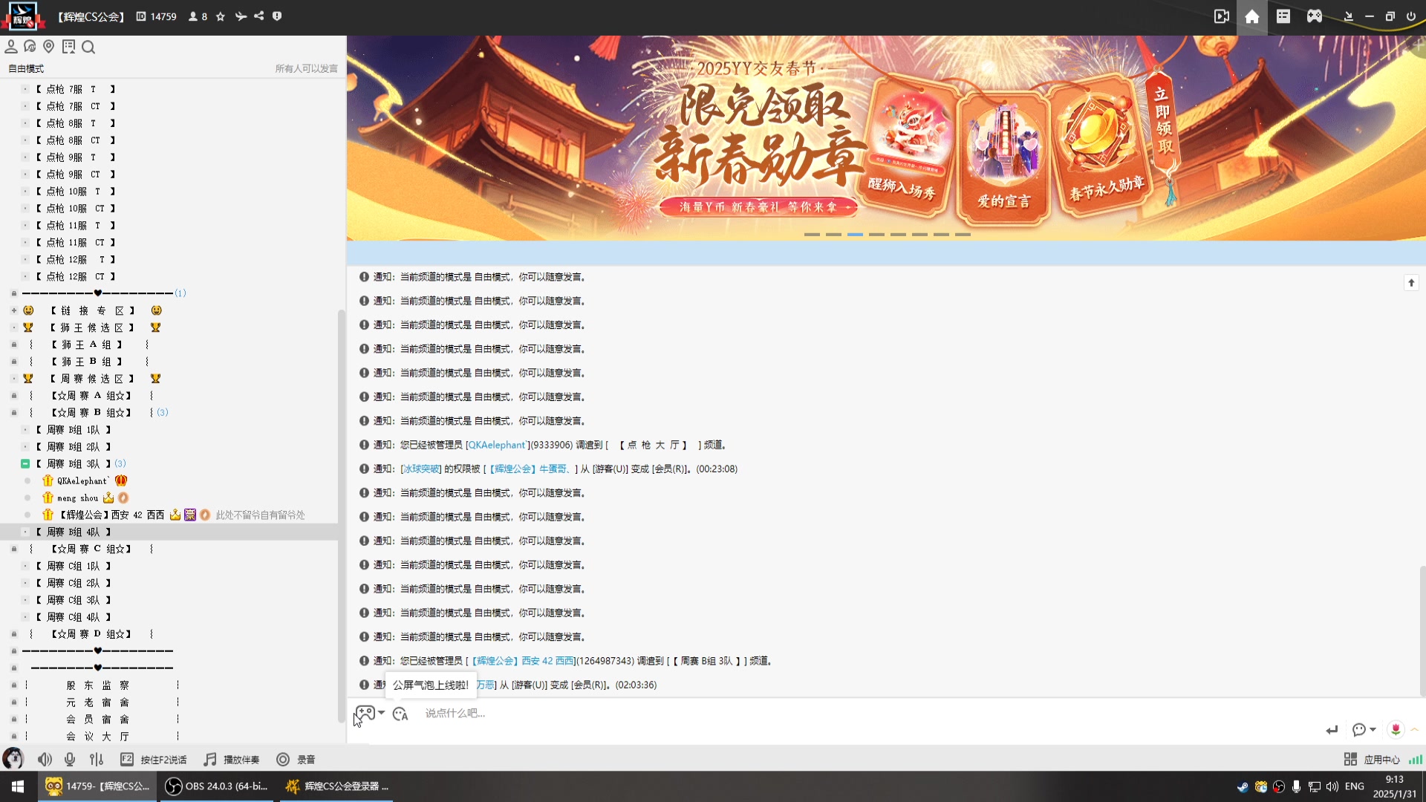Click the shield report icon in title bar
Image resolution: width=1426 pixels, height=802 pixels.
click(x=277, y=16)
